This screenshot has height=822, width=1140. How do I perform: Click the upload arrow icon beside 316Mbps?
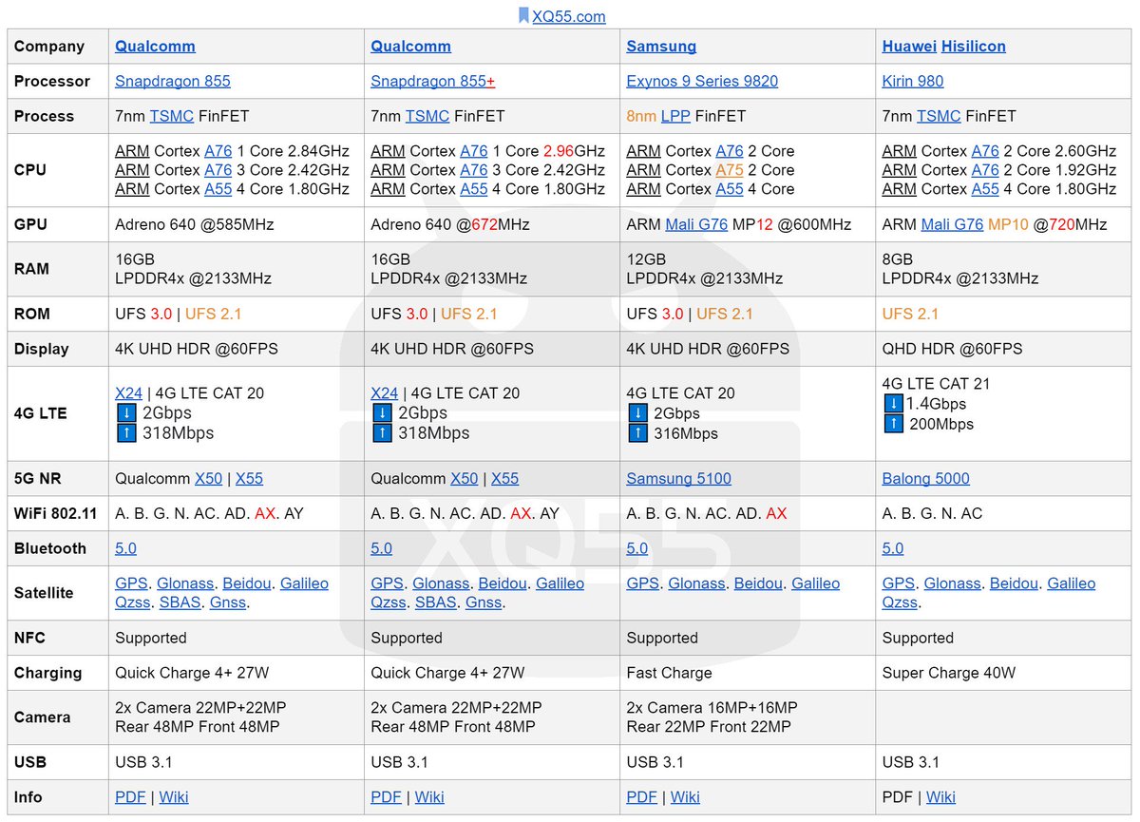point(636,433)
